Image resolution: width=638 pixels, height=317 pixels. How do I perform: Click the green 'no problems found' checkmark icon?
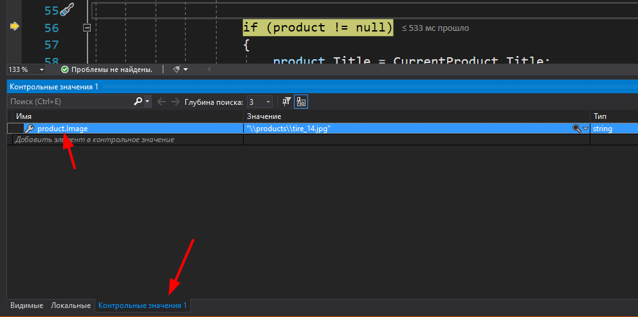(64, 69)
